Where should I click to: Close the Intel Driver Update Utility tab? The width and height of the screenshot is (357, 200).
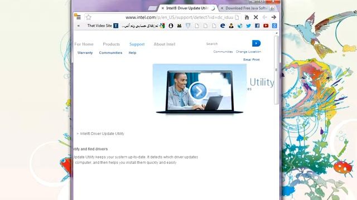click(x=162, y=8)
